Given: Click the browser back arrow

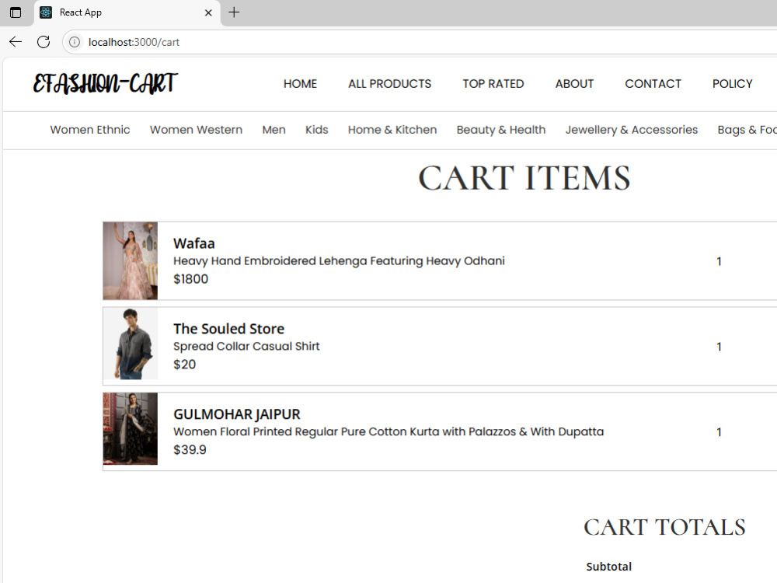Looking at the screenshot, I should (x=16, y=42).
